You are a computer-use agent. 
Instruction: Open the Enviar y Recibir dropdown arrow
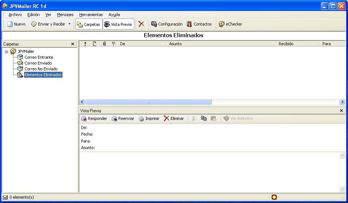click(69, 24)
